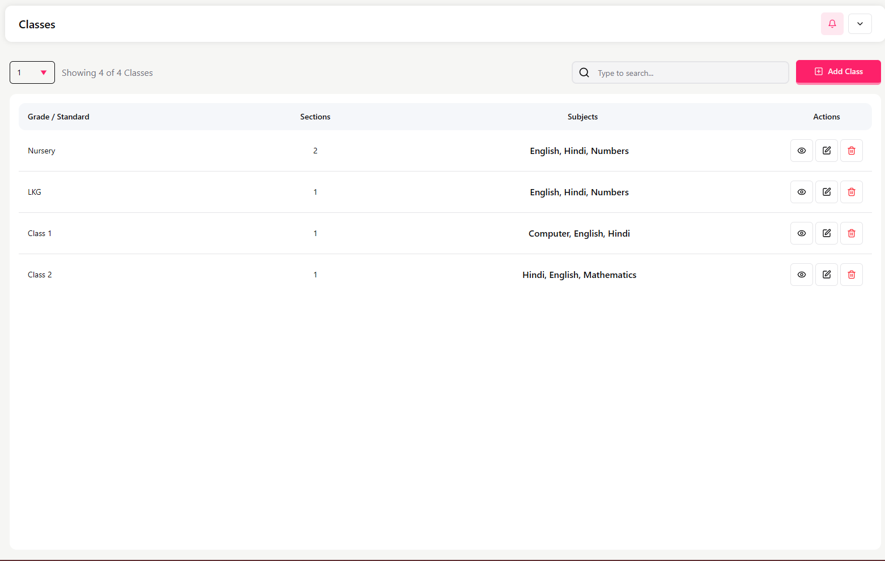
Task: Click the Grade / Standard column header
Action: coord(58,117)
